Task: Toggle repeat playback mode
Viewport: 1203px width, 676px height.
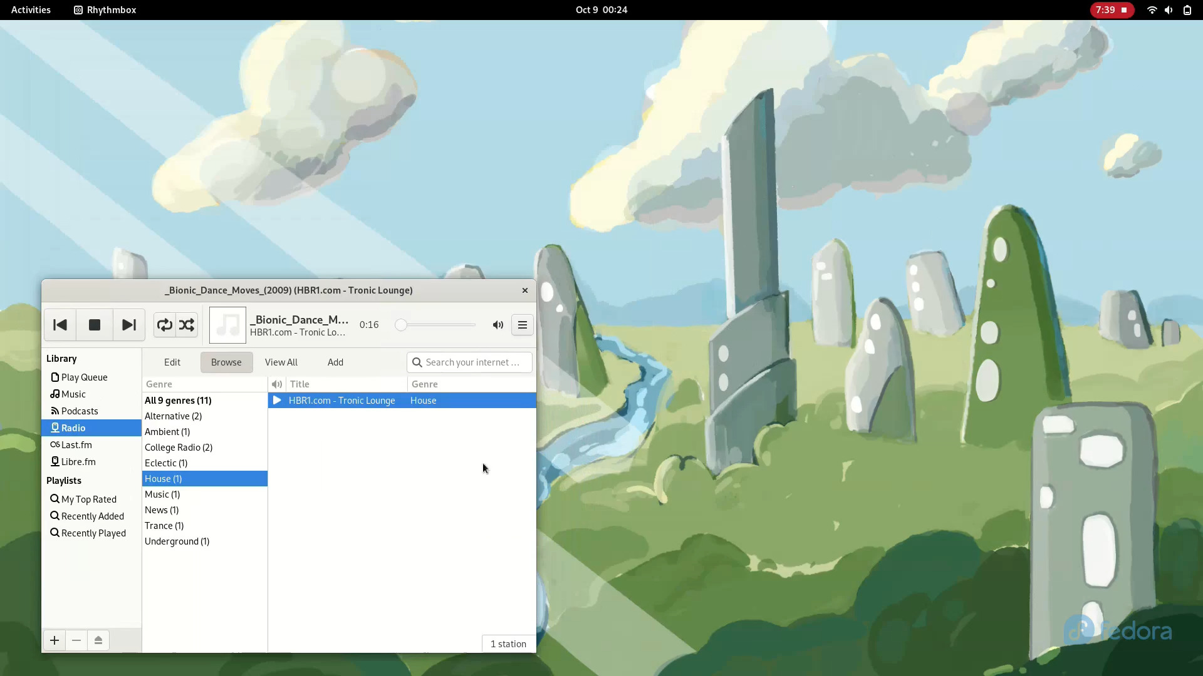Action: coord(164,325)
